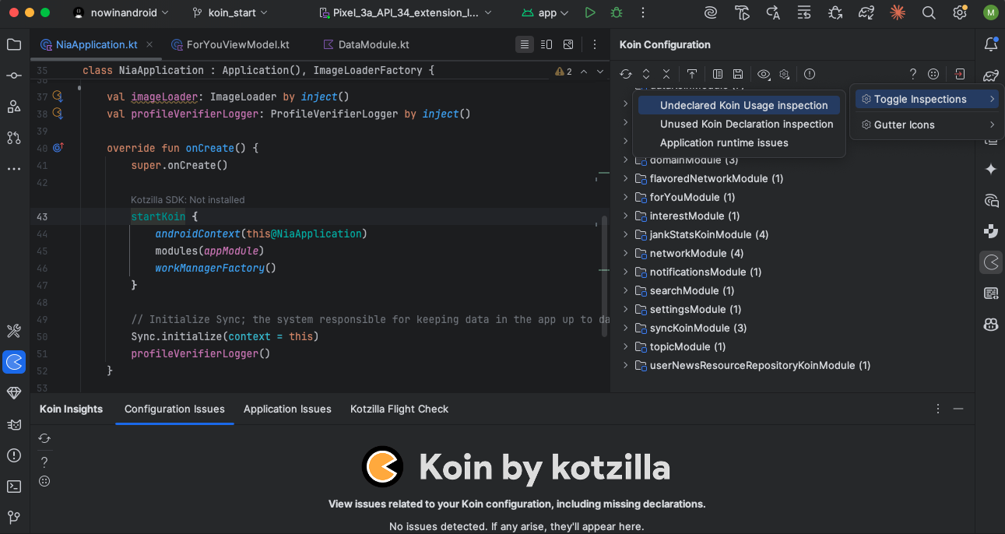1005x534 pixels.
Task: Open the Gutter Icons submenu
Action: click(x=926, y=125)
